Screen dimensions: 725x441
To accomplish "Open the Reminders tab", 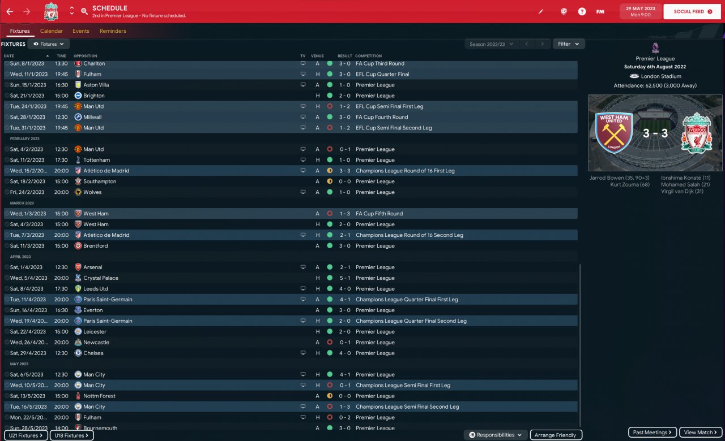I will 113,31.
